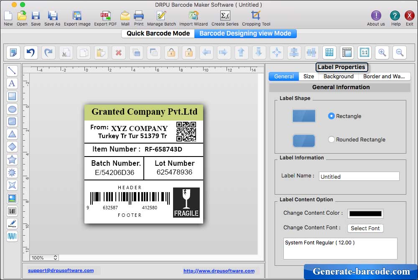Paste from the clipboard icon

point(101,52)
